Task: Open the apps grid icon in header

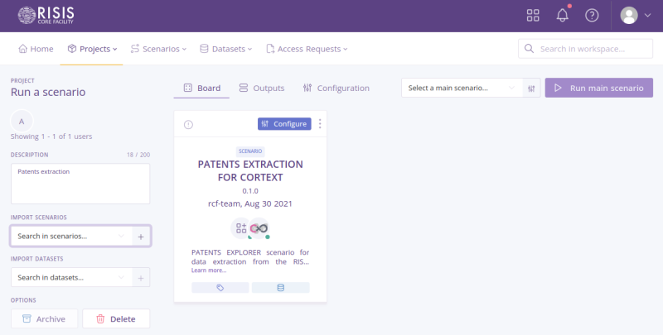Action: tap(533, 15)
